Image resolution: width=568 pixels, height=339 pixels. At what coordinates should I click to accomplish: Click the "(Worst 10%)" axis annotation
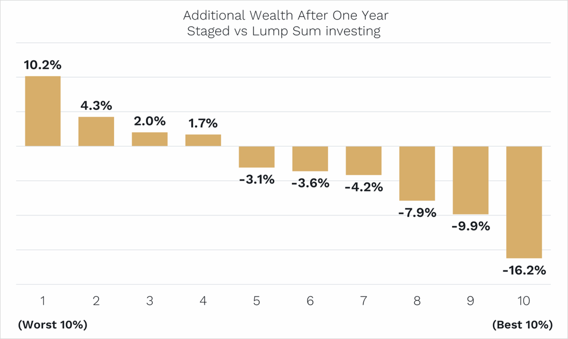[52, 325]
